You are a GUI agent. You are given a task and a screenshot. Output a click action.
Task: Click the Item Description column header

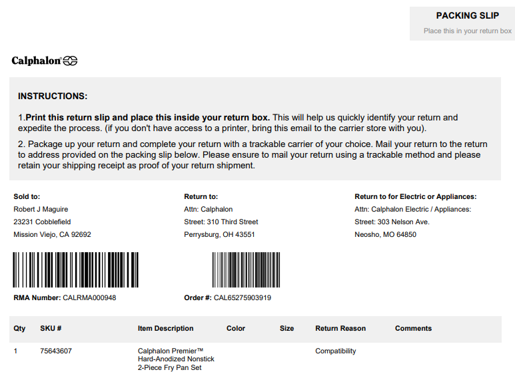tap(165, 329)
